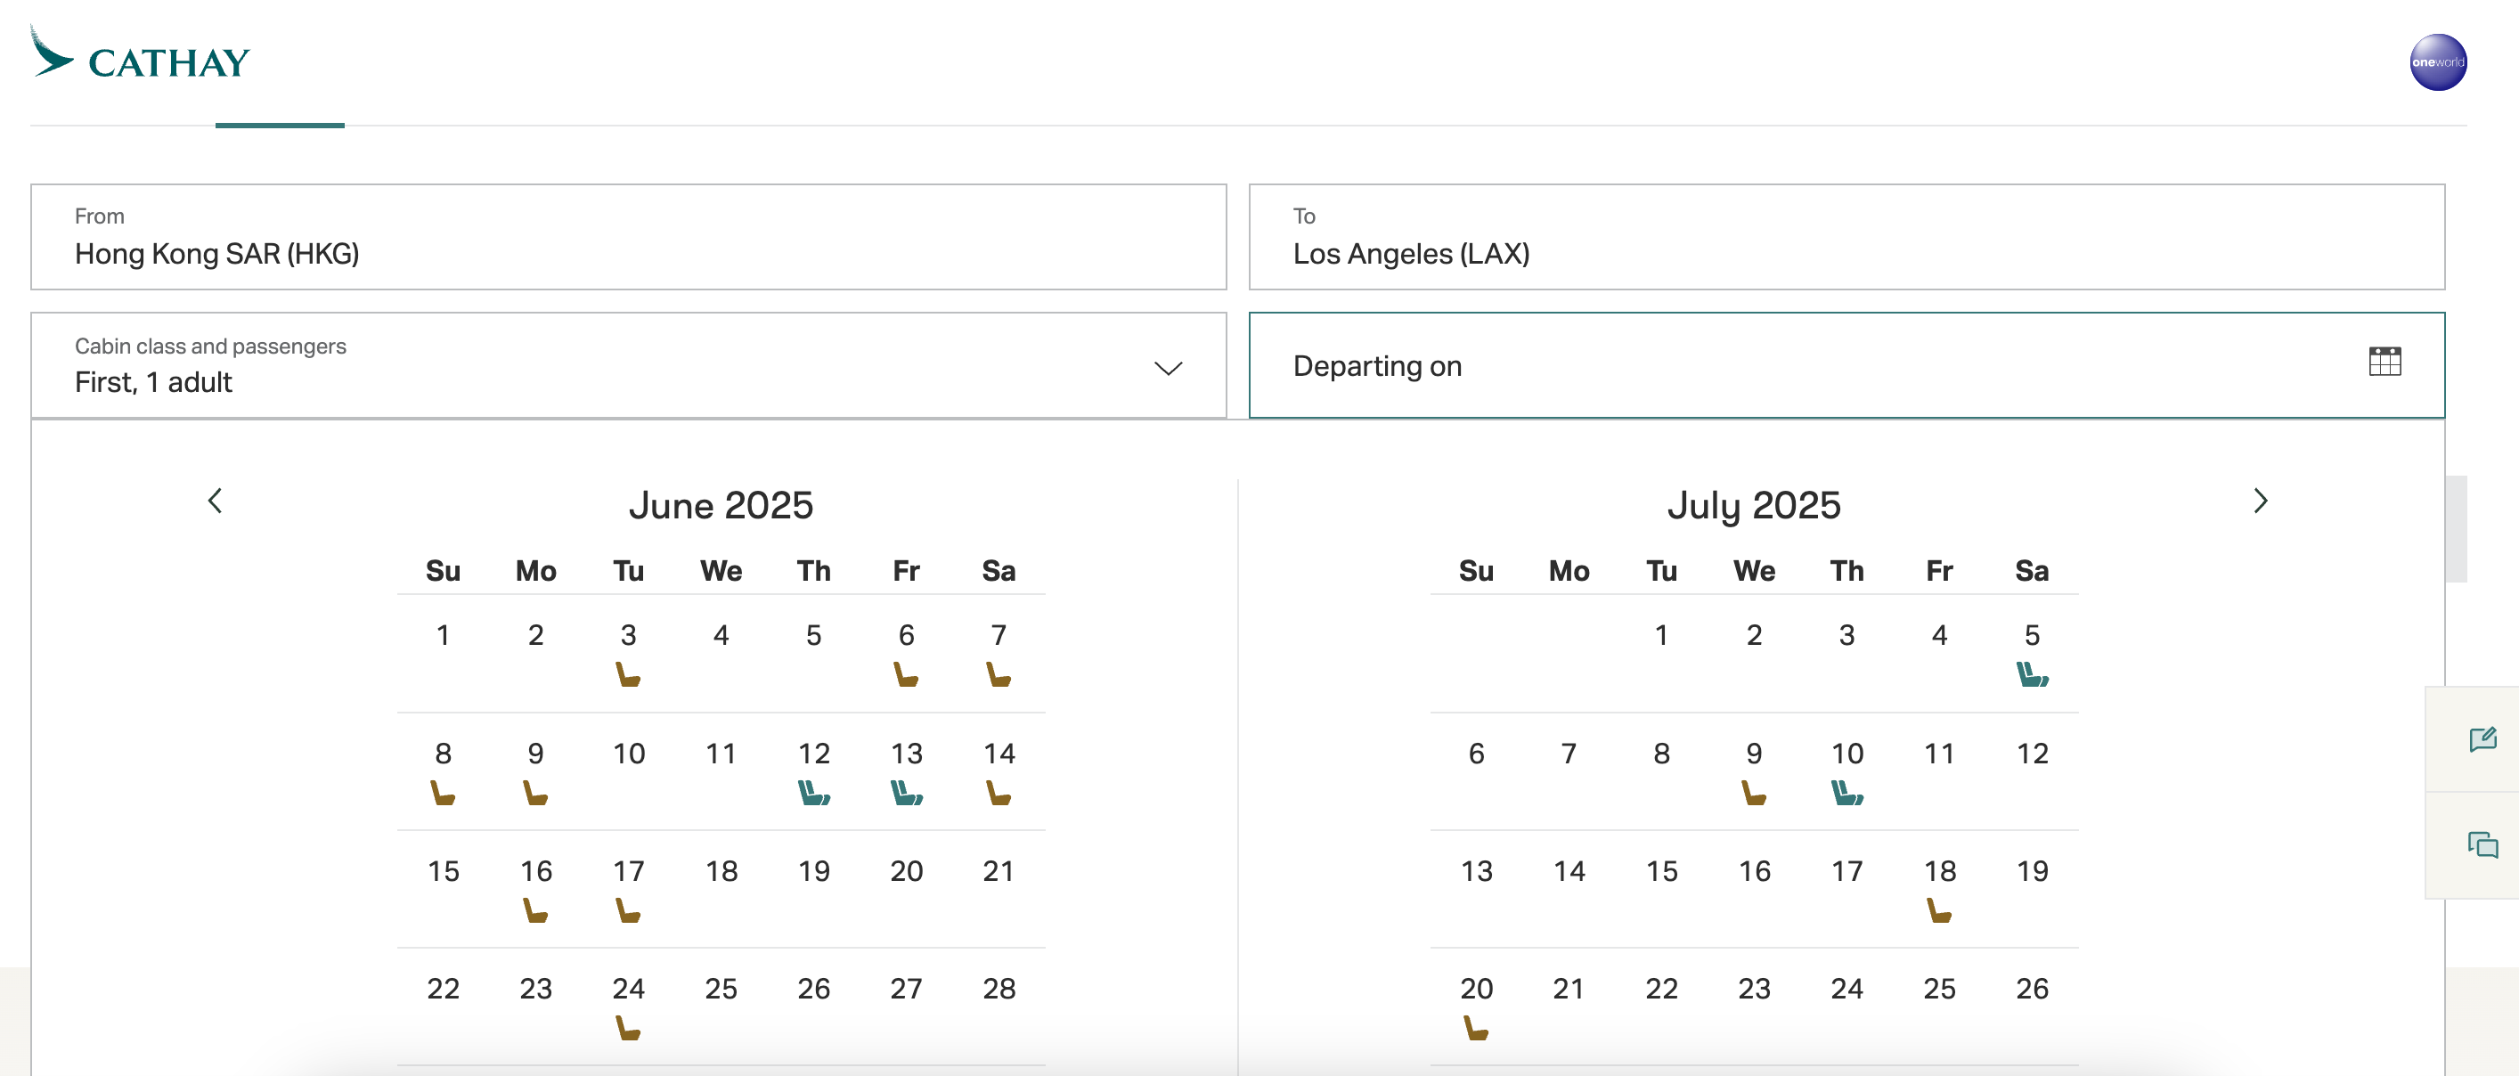Open the chat icon on sidebar
This screenshot has width=2519, height=1076.
click(2482, 844)
